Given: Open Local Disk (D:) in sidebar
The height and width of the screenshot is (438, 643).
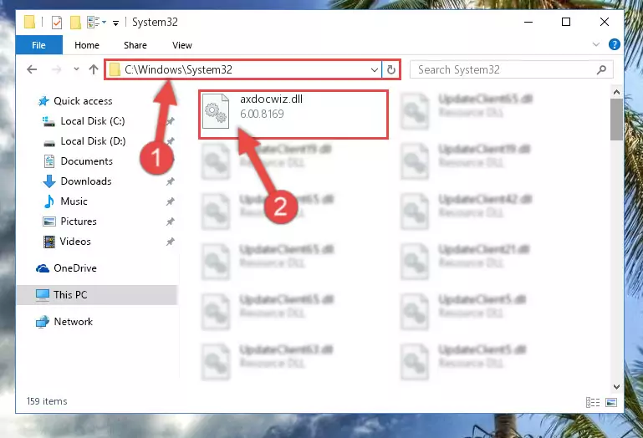Looking at the screenshot, I should [x=93, y=141].
